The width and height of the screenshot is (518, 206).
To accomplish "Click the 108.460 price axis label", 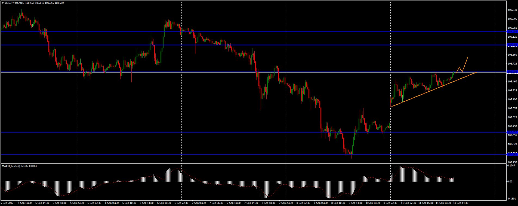I will [x=512, y=82].
